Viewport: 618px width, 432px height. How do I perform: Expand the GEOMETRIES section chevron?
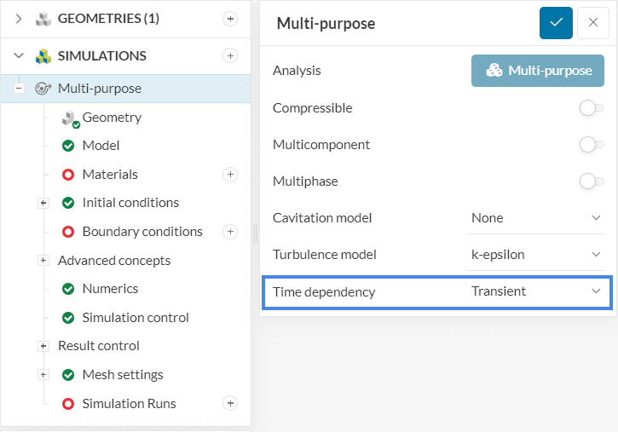[x=19, y=19]
